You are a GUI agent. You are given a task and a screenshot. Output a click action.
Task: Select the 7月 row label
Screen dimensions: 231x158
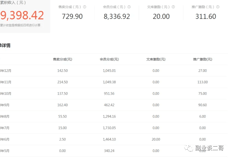[5, 128]
